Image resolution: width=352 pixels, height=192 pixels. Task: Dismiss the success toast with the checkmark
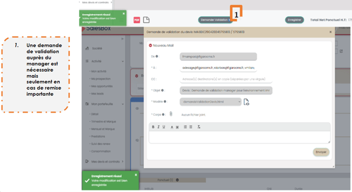pos(136,175)
